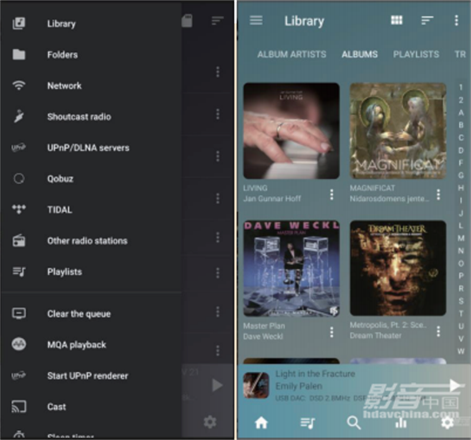
Task: Click the radio icon for other stations
Action: point(19,241)
